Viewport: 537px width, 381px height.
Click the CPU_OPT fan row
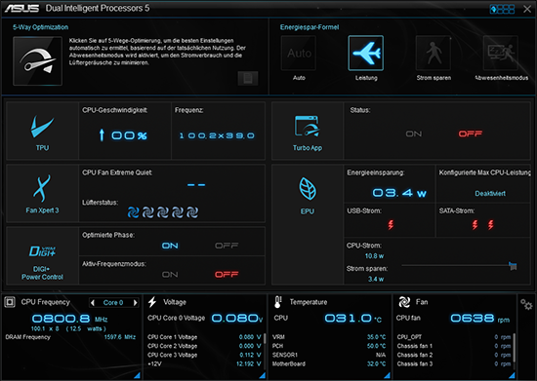[454, 337]
